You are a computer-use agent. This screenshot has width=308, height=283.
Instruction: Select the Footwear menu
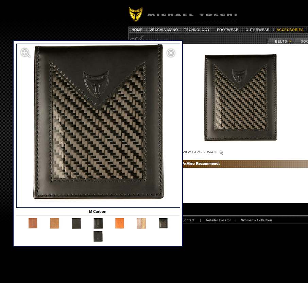[x=227, y=30]
